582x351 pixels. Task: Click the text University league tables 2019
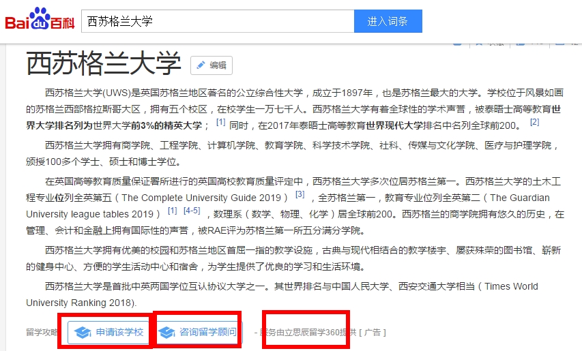point(89,214)
